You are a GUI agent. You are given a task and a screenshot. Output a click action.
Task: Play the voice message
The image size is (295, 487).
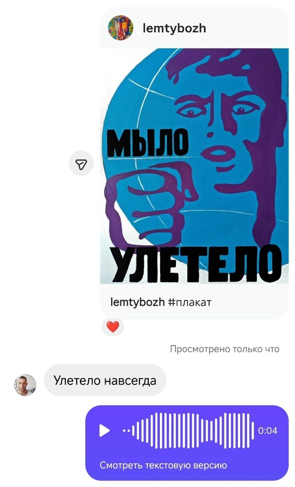105,431
